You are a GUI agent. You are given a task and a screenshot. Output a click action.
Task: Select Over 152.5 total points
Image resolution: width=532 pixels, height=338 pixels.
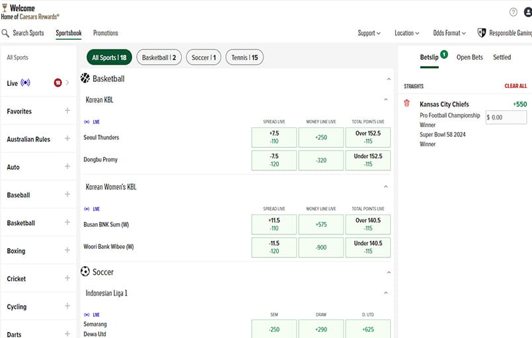point(368,137)
